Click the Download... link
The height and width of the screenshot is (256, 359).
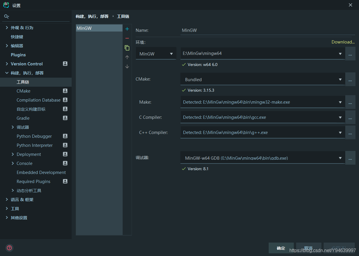[x=343, y=42]
